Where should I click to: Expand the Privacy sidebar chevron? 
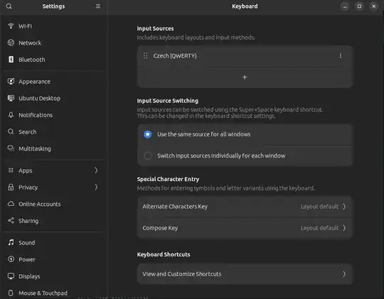point(96,187)
